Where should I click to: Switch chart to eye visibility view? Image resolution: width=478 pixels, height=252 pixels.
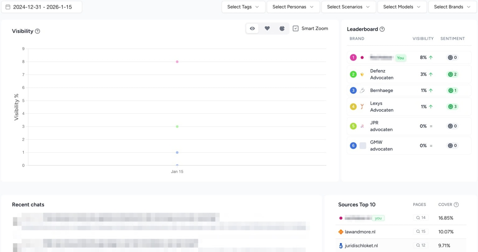click(252, 29)
